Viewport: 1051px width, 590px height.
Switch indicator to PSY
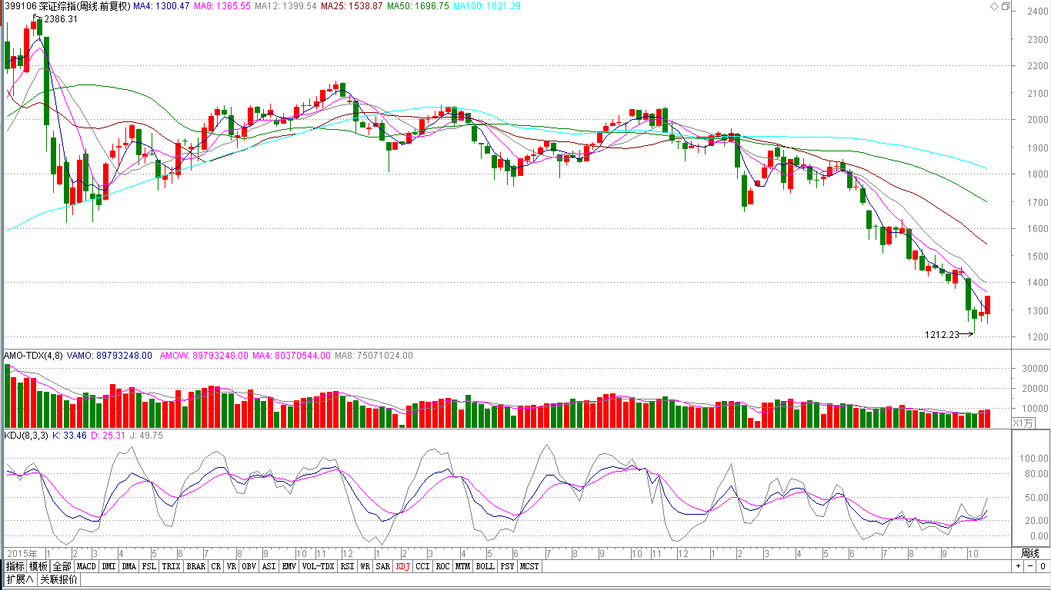(x=507, y=566)
